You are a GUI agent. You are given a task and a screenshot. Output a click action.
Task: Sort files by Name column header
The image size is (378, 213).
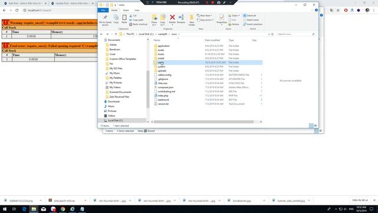[157, 40]
